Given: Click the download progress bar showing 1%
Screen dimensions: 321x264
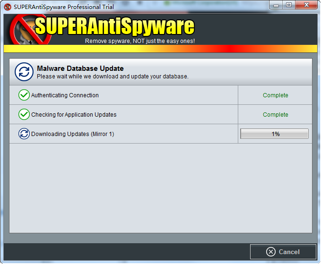Looking at the screenshot, I should pyautogui.click(x=274, y=134).
